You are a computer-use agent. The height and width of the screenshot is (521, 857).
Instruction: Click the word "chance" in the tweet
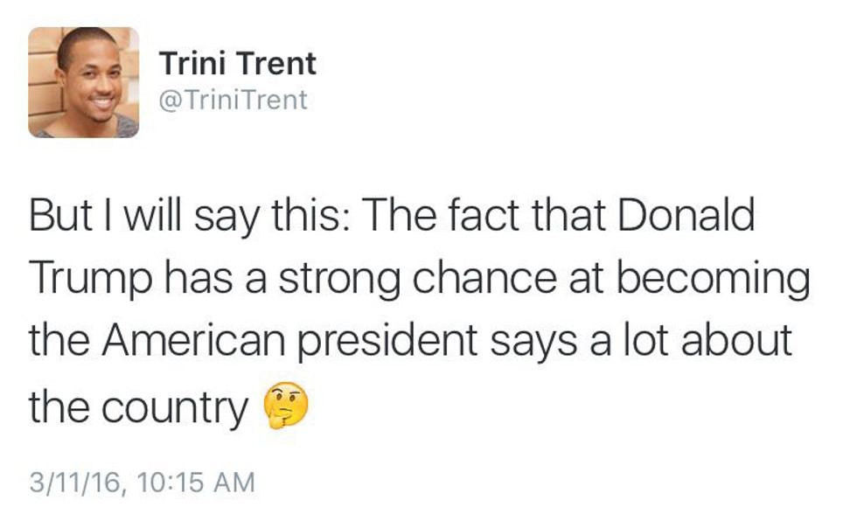[495, 278]
